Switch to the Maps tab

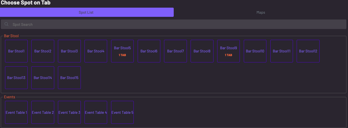[x=261, y=12]
